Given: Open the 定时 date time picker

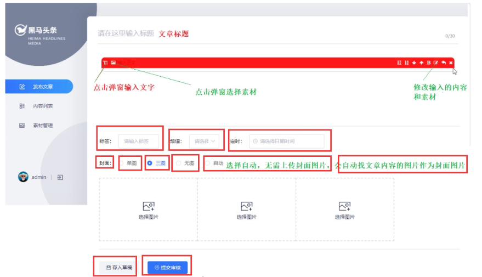Looking at the screenshot, I should click(286, 142).
